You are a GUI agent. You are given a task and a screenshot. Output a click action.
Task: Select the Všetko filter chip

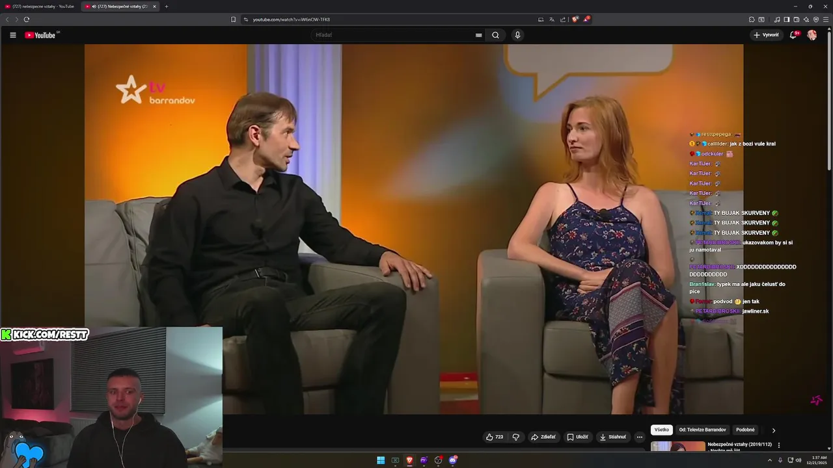click(x=662, y=430)
